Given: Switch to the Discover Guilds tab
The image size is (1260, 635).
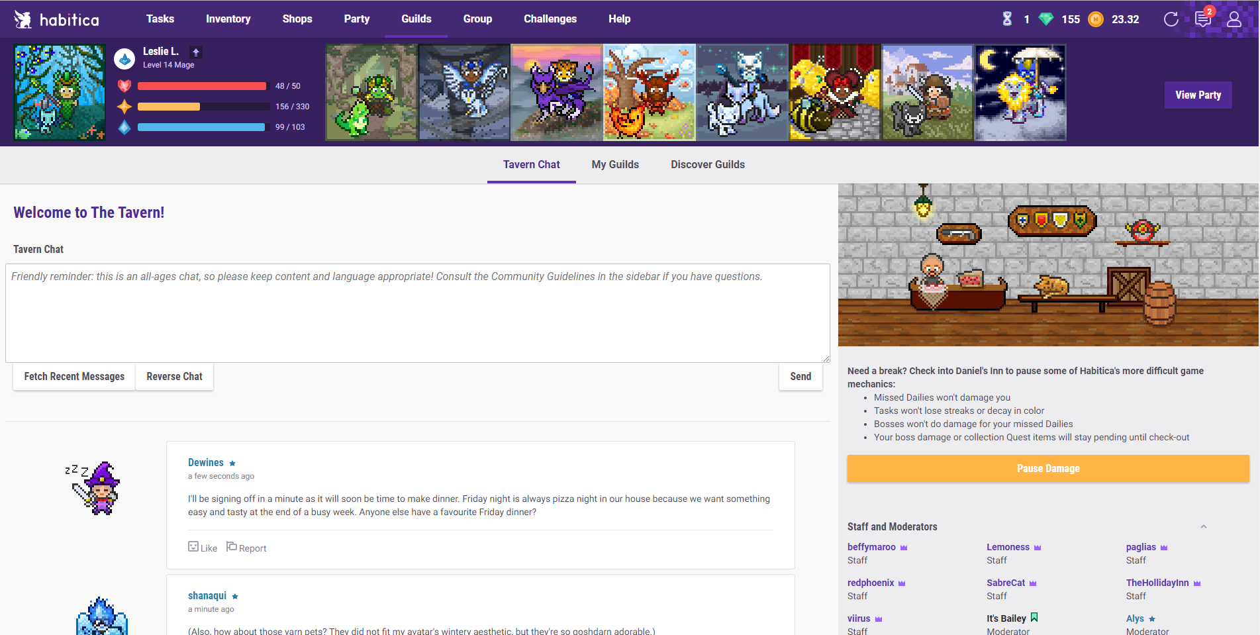Looking at the screenshot, I should 708,164.
